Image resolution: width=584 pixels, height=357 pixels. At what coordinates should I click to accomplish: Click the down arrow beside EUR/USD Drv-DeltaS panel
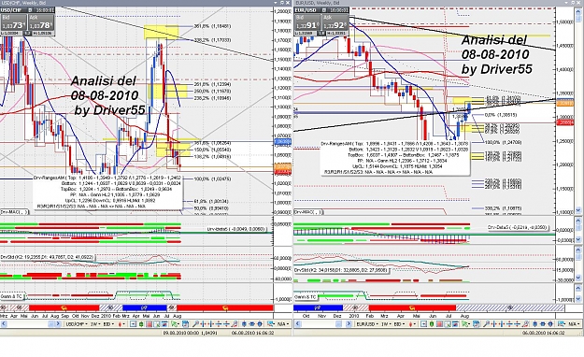pos(578,239)
